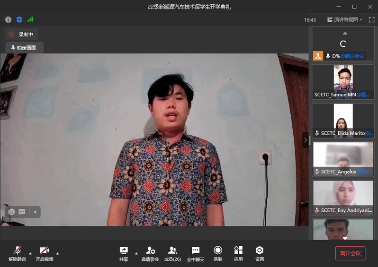The image size is (378, 267).
Task: Open the Share screen option
Action: [x=124, y=253]
